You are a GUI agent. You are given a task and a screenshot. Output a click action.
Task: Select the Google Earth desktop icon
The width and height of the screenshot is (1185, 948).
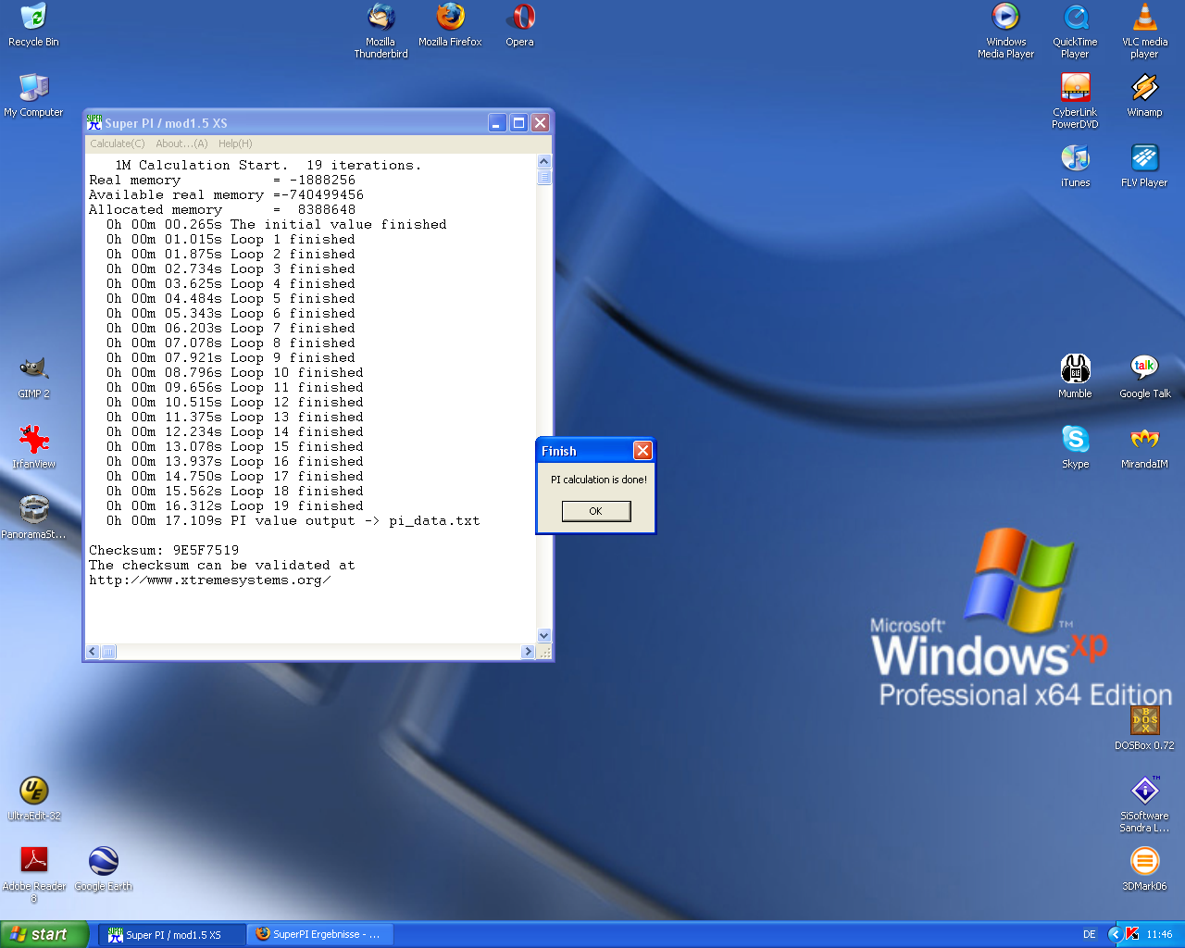click(103, 862)
